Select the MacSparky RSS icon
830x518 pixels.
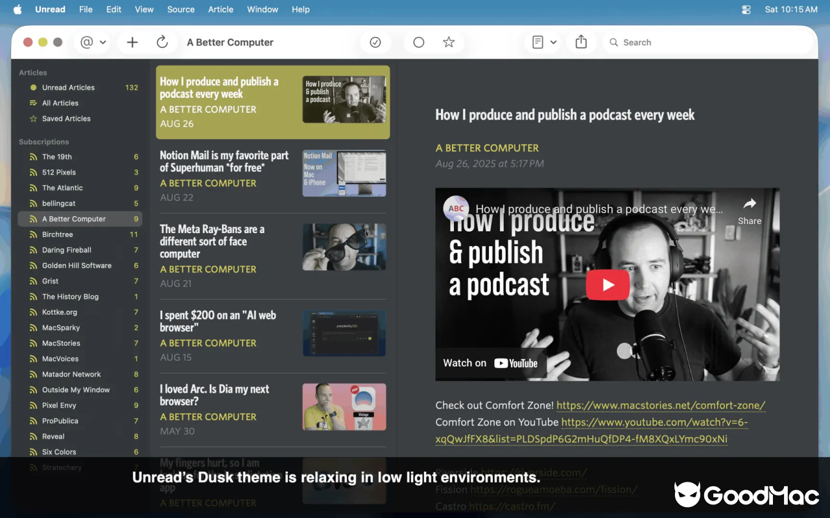pyautogui.click(x=33, y=328)
